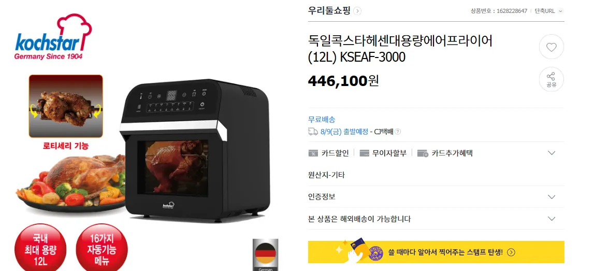Click the rotisserie chicken thumbnail image

[x=66, y=106]
